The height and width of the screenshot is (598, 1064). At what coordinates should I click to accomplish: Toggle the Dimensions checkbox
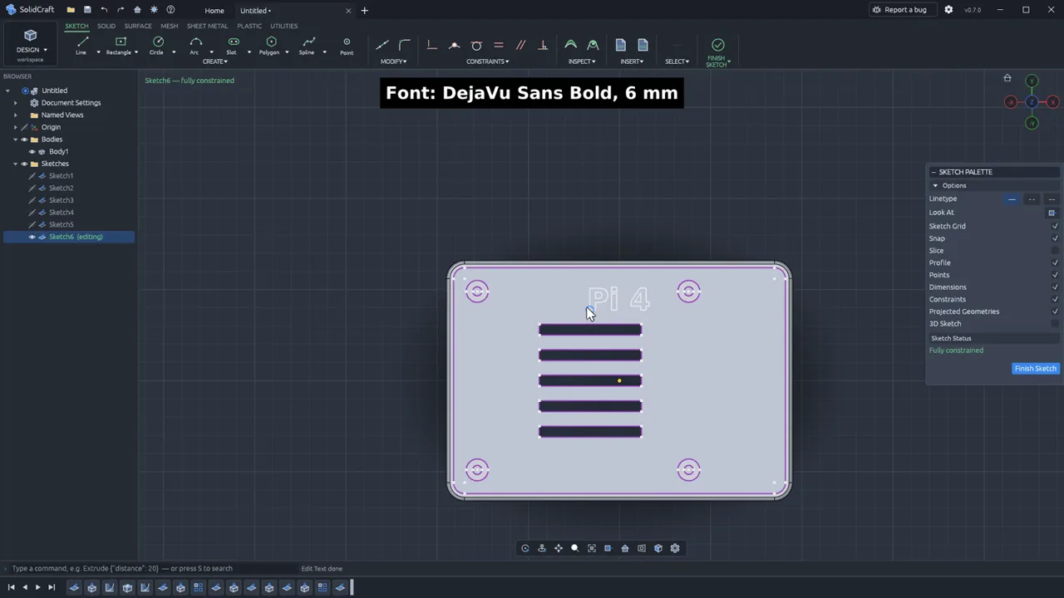[1055, 287]
